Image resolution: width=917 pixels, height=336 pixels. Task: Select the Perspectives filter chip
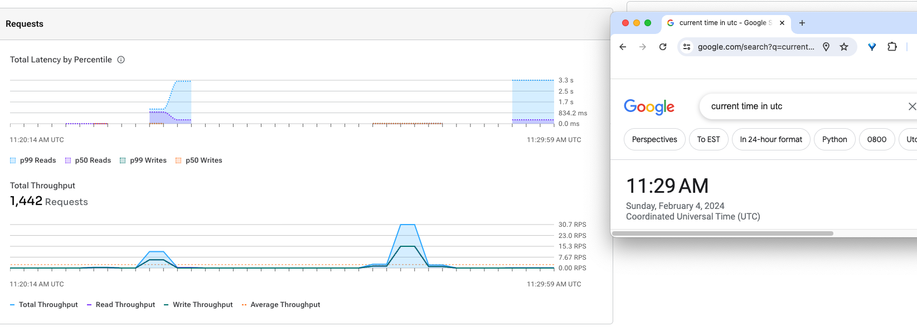click(x=654, y=139)
